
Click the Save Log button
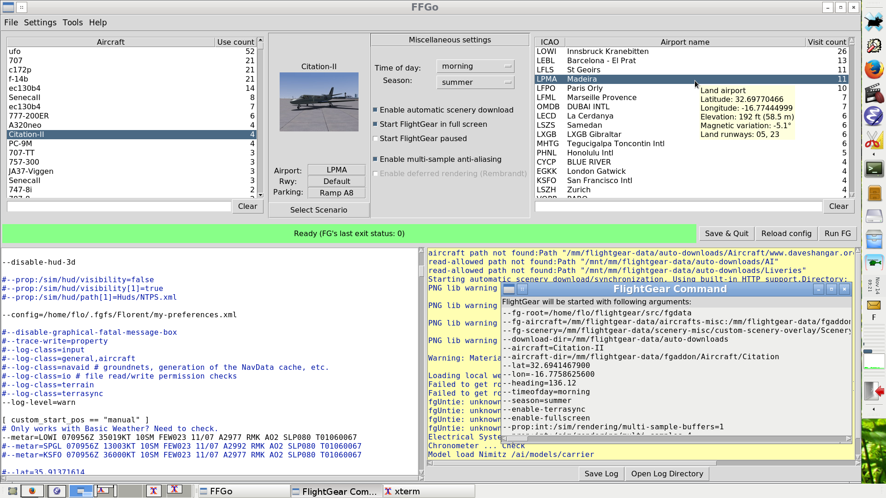[x=601, y=474]
